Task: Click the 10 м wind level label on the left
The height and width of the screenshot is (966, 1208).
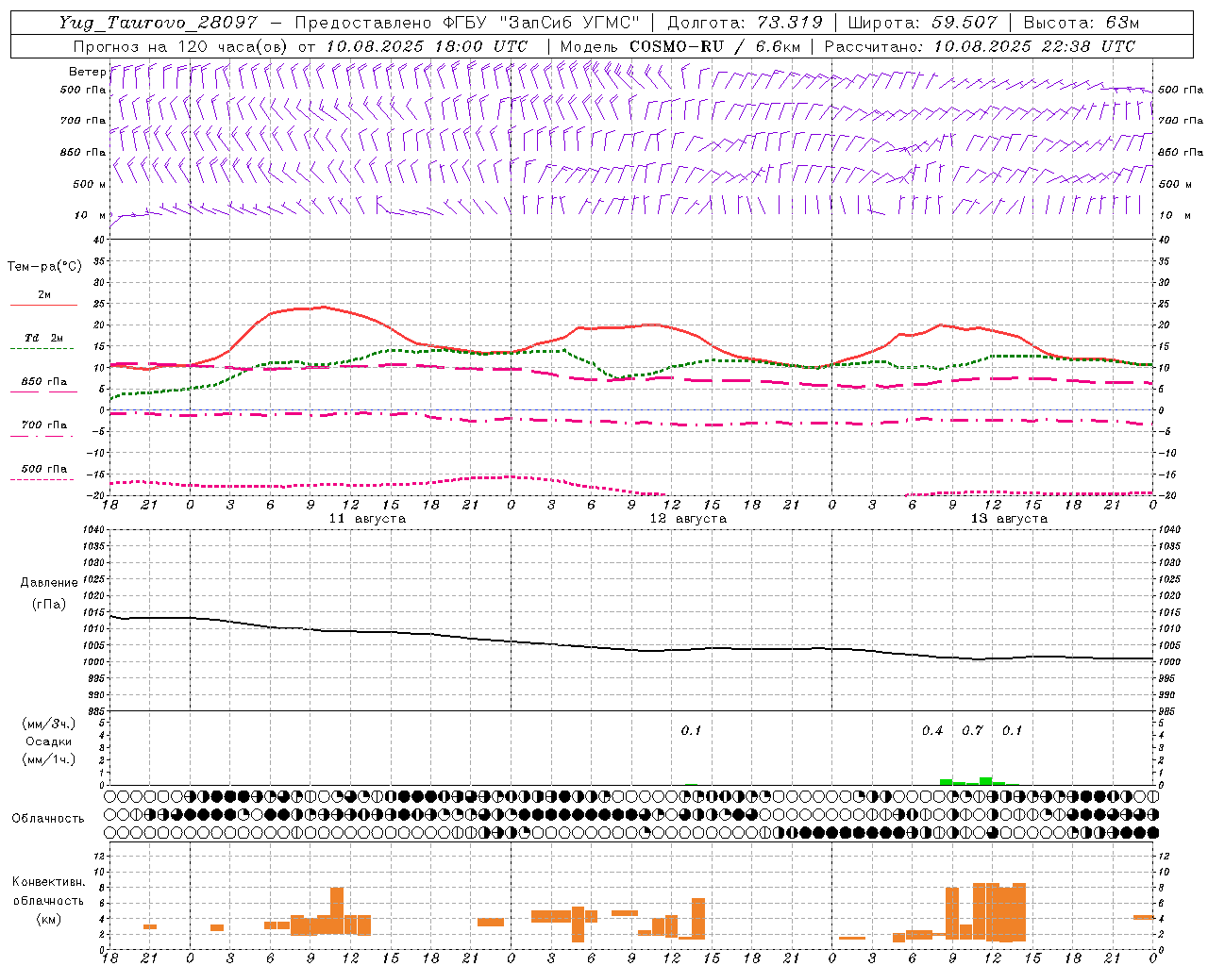Action: 91,216
